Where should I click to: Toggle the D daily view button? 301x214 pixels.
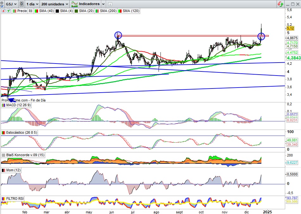coord(22,4)
